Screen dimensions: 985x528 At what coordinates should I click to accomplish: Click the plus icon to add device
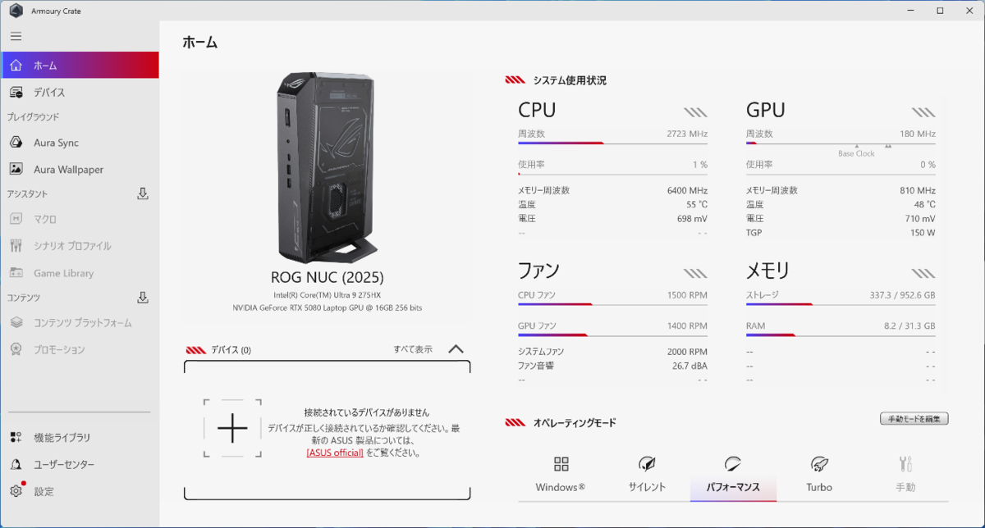(232, 429)
